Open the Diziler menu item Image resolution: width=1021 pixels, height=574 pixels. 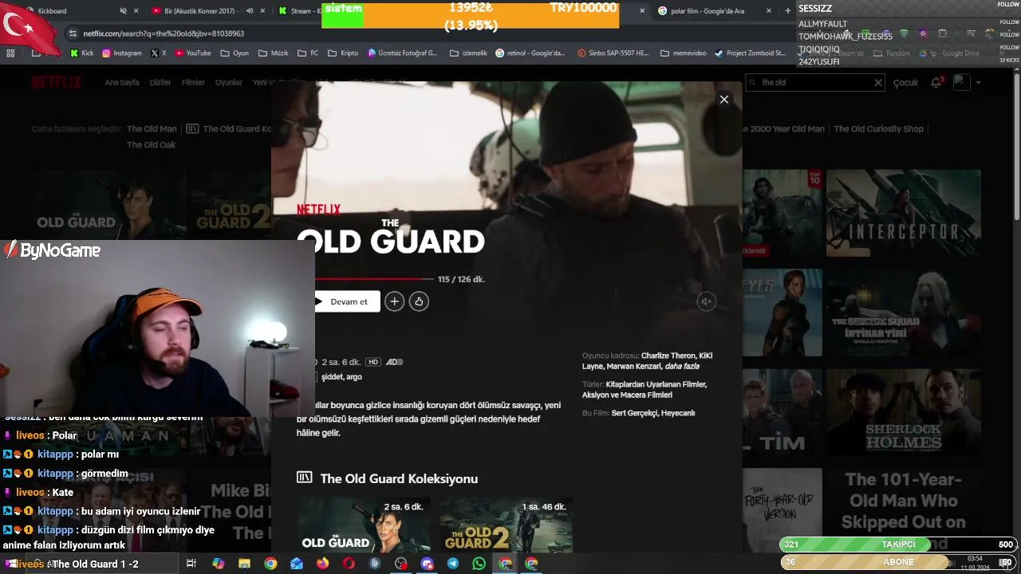[160, 82]
